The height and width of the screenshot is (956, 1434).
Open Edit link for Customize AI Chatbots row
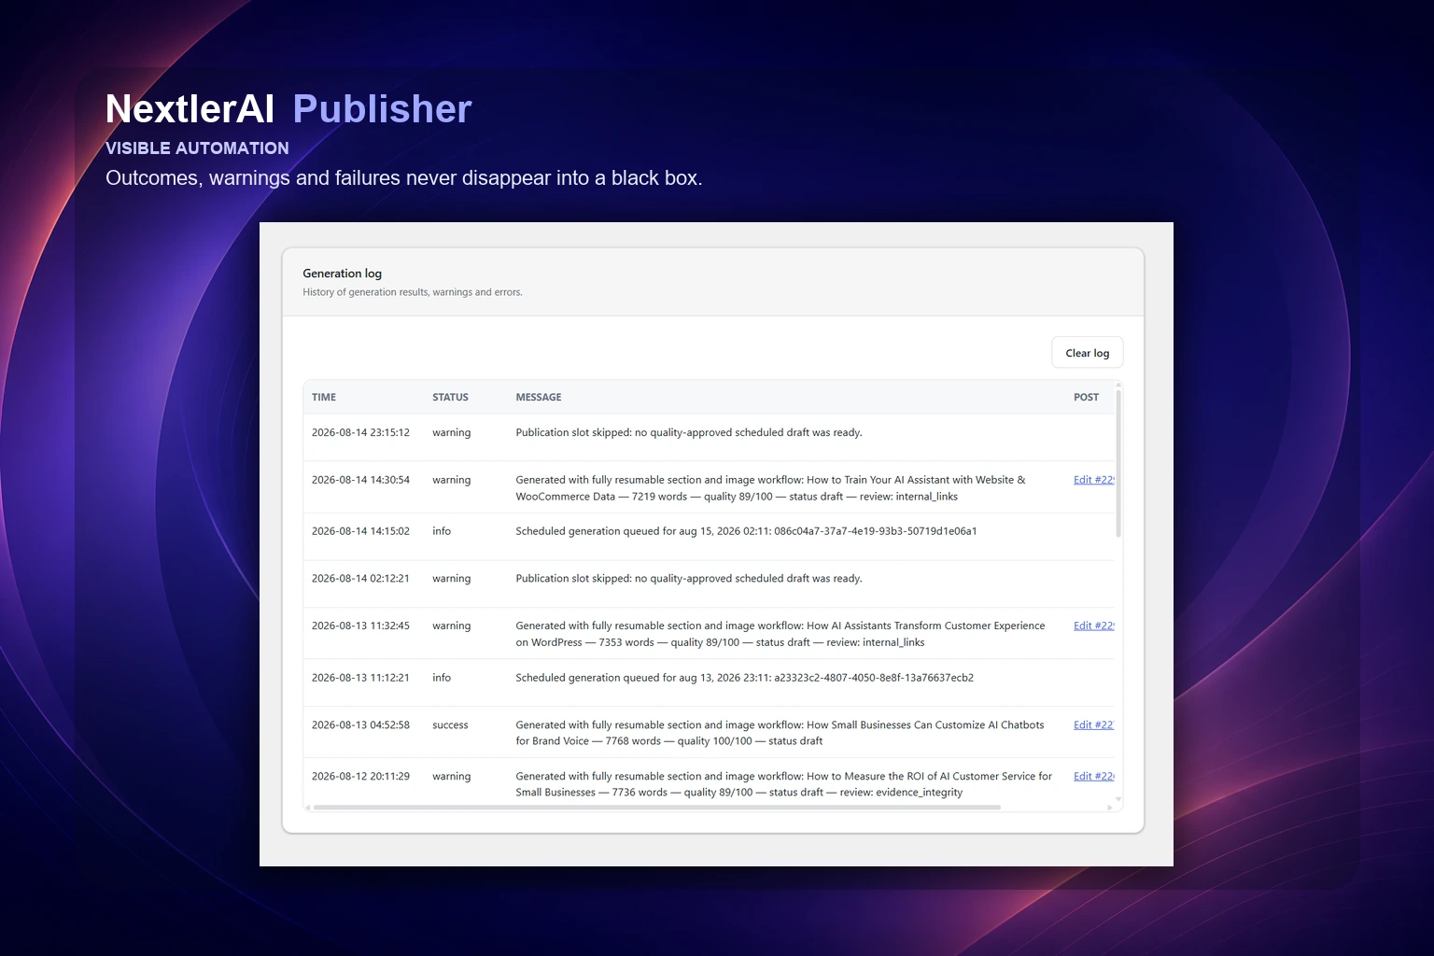tap(1093, 724)
